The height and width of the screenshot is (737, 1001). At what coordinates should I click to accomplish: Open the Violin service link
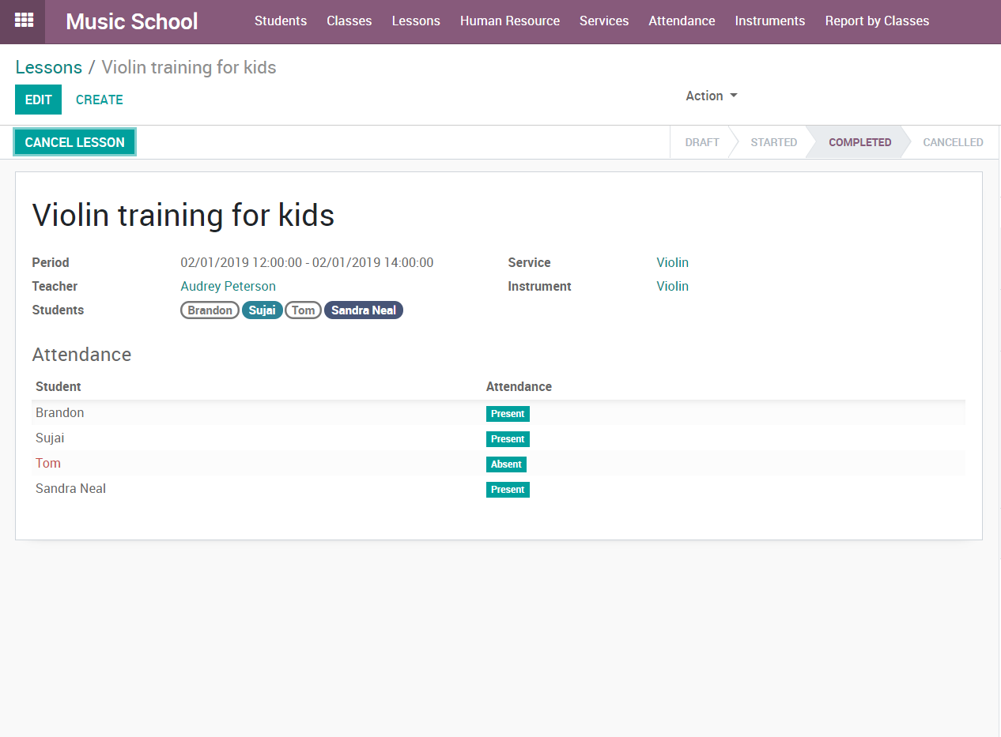pyautogui.click(x=672, y=262)
